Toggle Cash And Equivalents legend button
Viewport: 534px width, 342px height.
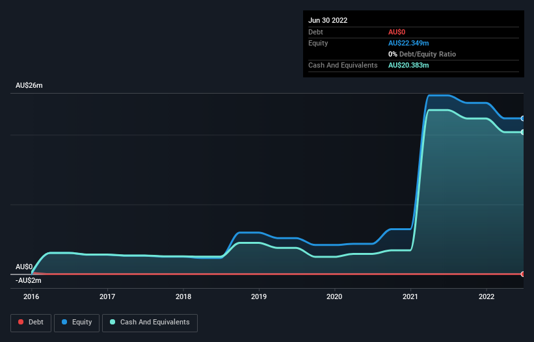[x=150, y=322]
